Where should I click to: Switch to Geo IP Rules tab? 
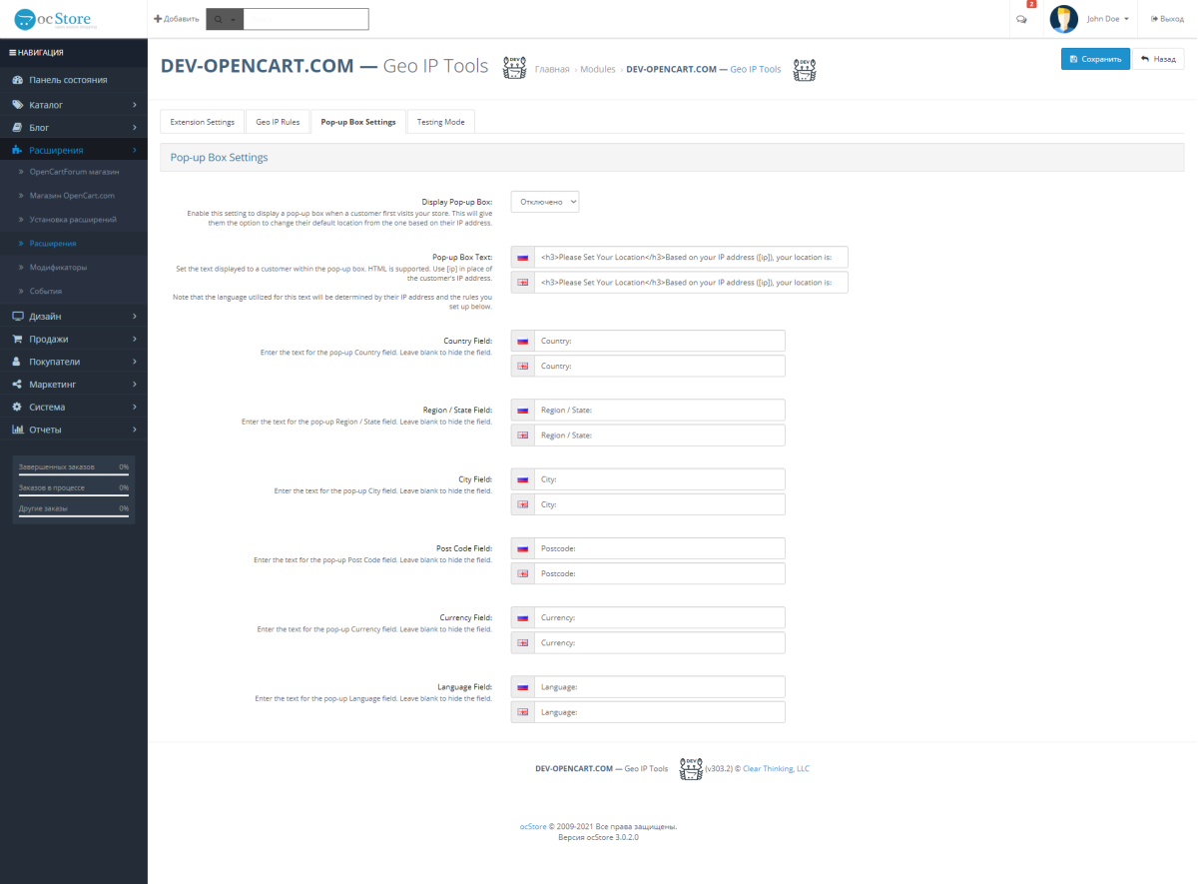tap(278, 122)
